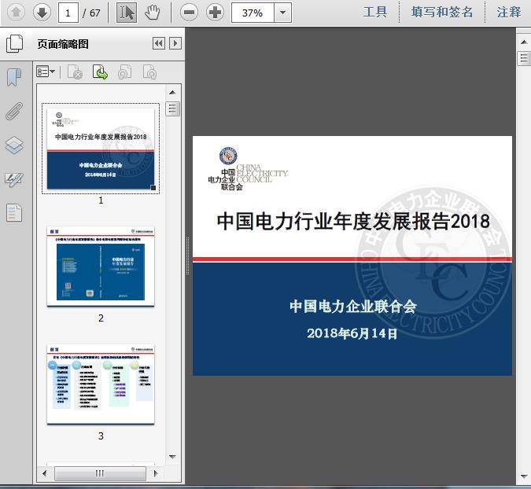Select page 2 thumbnail

(101, 267)
